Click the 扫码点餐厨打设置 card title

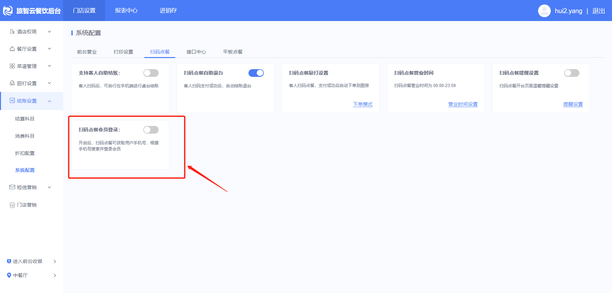(x=309, y=73)
